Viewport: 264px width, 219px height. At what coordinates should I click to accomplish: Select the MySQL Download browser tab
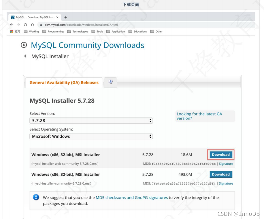[35, 17]
